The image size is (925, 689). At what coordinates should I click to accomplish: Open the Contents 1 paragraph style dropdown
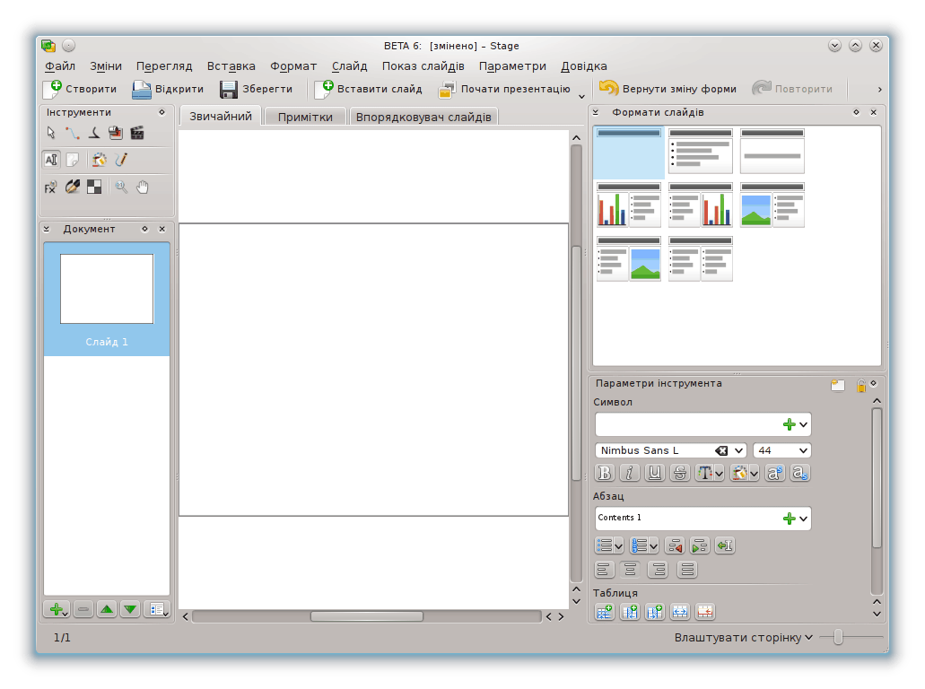[803, 518]
